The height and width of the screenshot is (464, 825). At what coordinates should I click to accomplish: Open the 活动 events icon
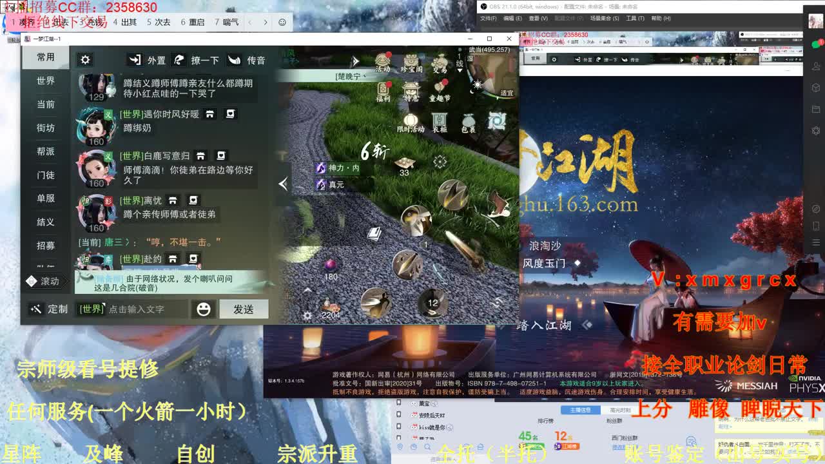[382, 63]
